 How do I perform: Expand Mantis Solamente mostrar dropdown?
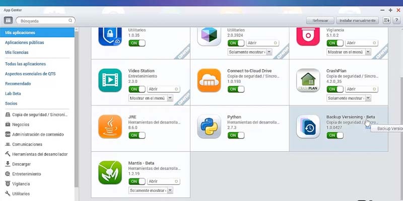coord(151,190)
